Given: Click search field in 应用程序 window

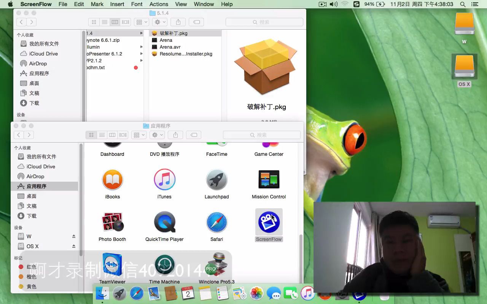Looking at the screenshot, I should (x=261, y=135).
